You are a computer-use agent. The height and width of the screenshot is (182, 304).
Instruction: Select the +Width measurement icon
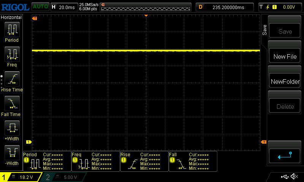[11, 128]
